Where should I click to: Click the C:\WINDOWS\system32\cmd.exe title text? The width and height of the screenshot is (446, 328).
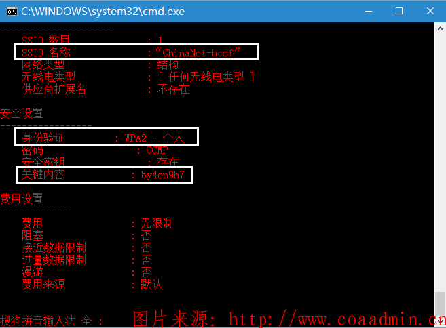pos(103,12)
